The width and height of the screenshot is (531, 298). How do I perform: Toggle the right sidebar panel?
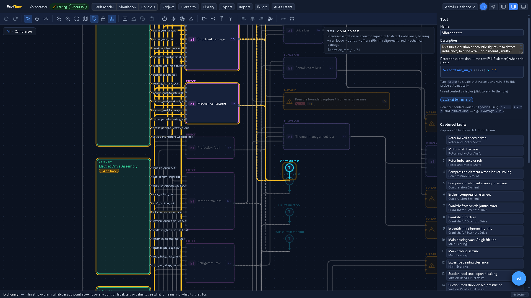point(513,7)
